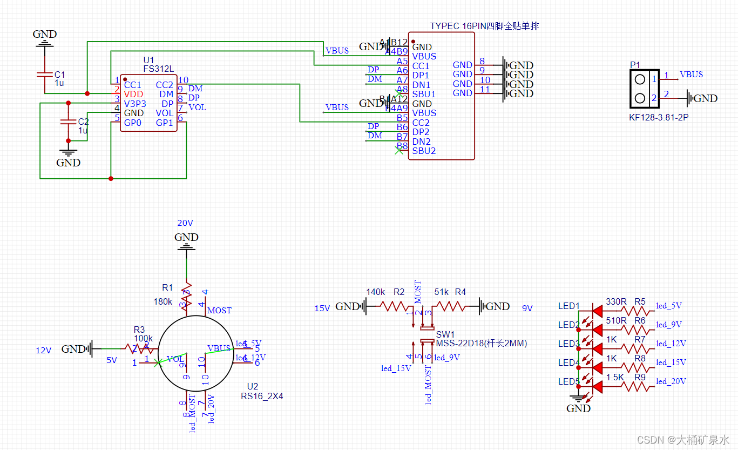The image size is (738, 450).
Task: Click the VBUS net label at P1 pin 1
Action: click(x=691, y=75)
